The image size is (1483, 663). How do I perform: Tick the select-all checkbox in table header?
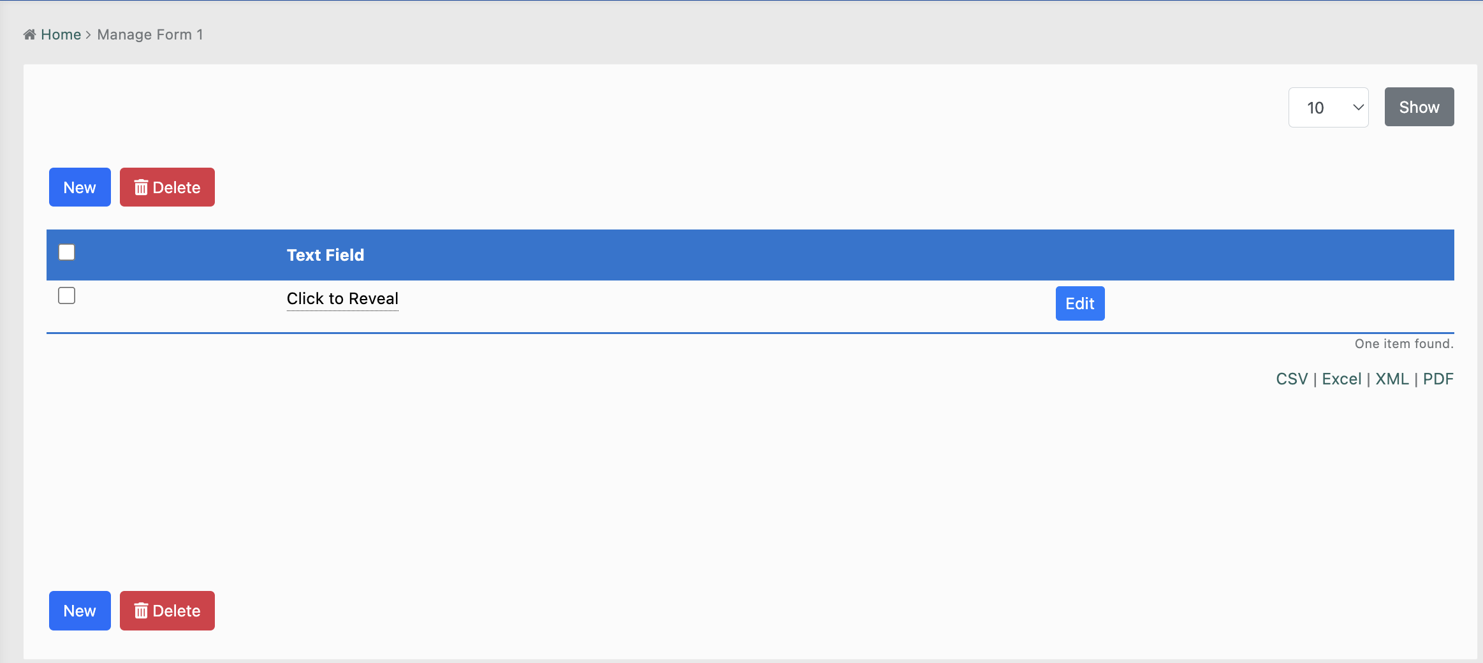coord(67,252)
